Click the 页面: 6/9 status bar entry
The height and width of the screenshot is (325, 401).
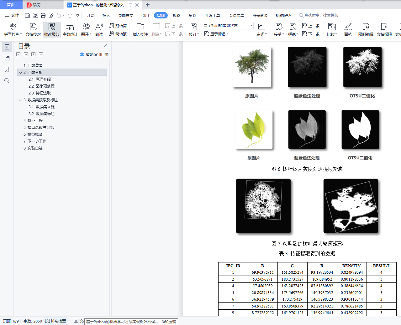pyautogui.click(x=11, y=321)
